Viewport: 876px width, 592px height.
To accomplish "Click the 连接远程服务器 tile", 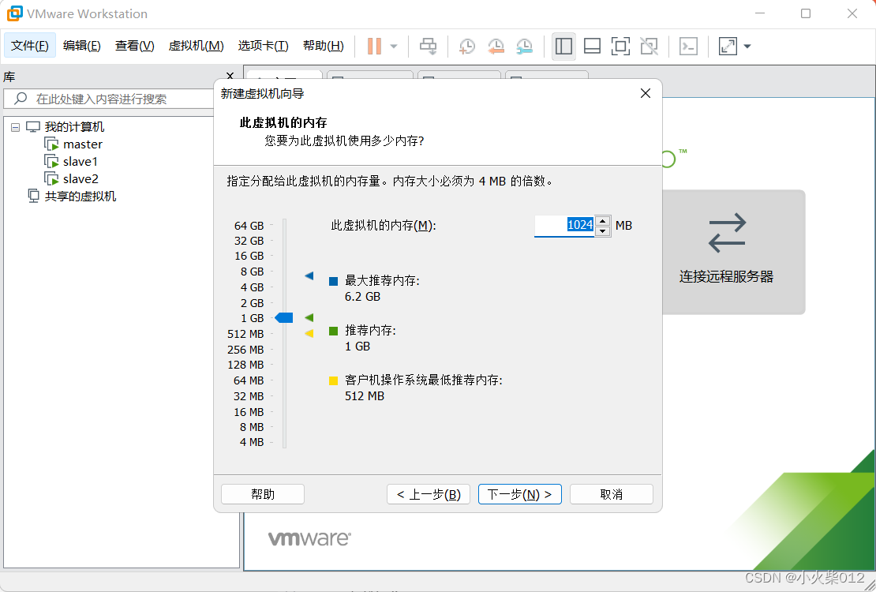I will point(733,252).
